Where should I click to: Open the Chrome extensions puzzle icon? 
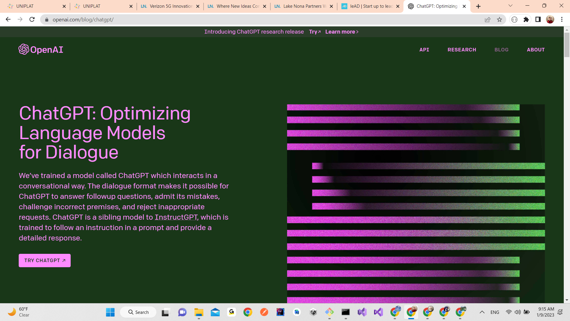pyautogui.click(x=526, y=20)
